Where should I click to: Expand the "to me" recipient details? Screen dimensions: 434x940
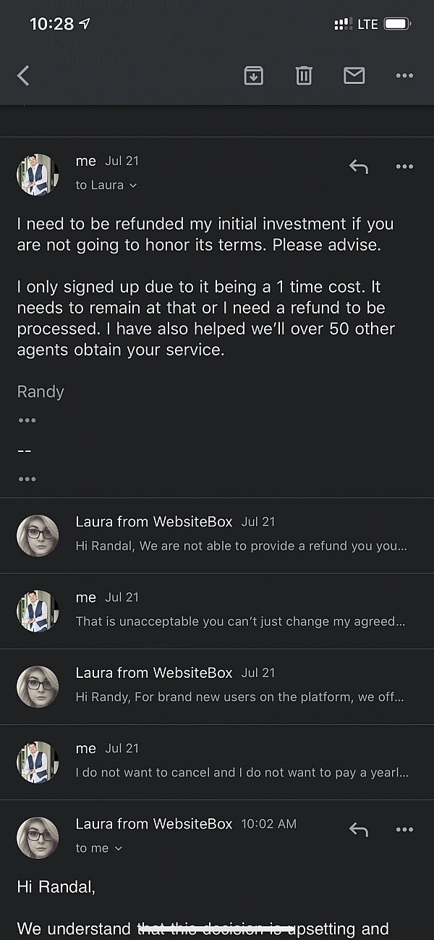[x=99, y=848]
